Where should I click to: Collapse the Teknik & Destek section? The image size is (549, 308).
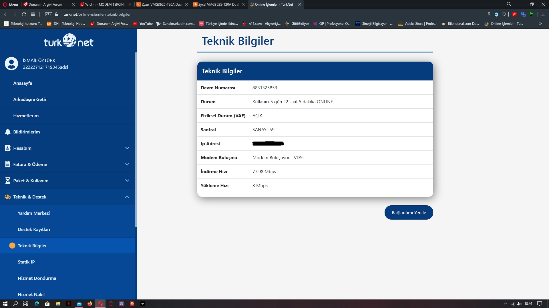pos(128,197)
